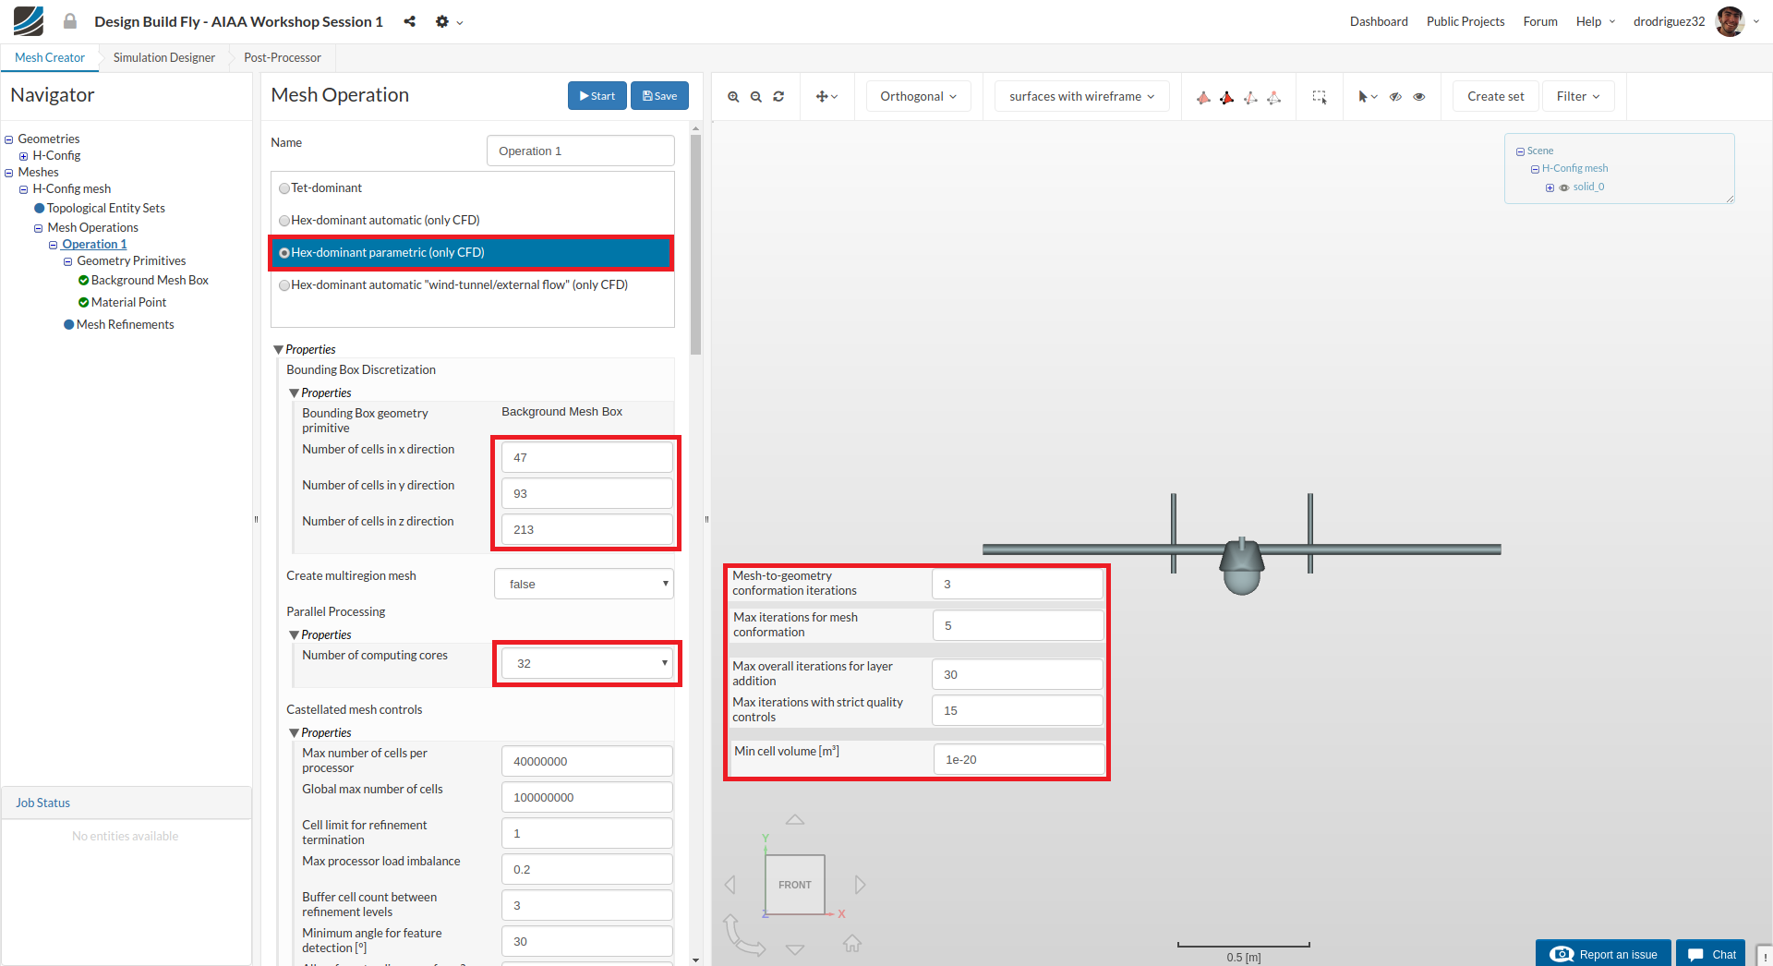1773x966 pixels.
Task: Click the project lock icon
Action: pyautogui.click(x=70, y=20)
